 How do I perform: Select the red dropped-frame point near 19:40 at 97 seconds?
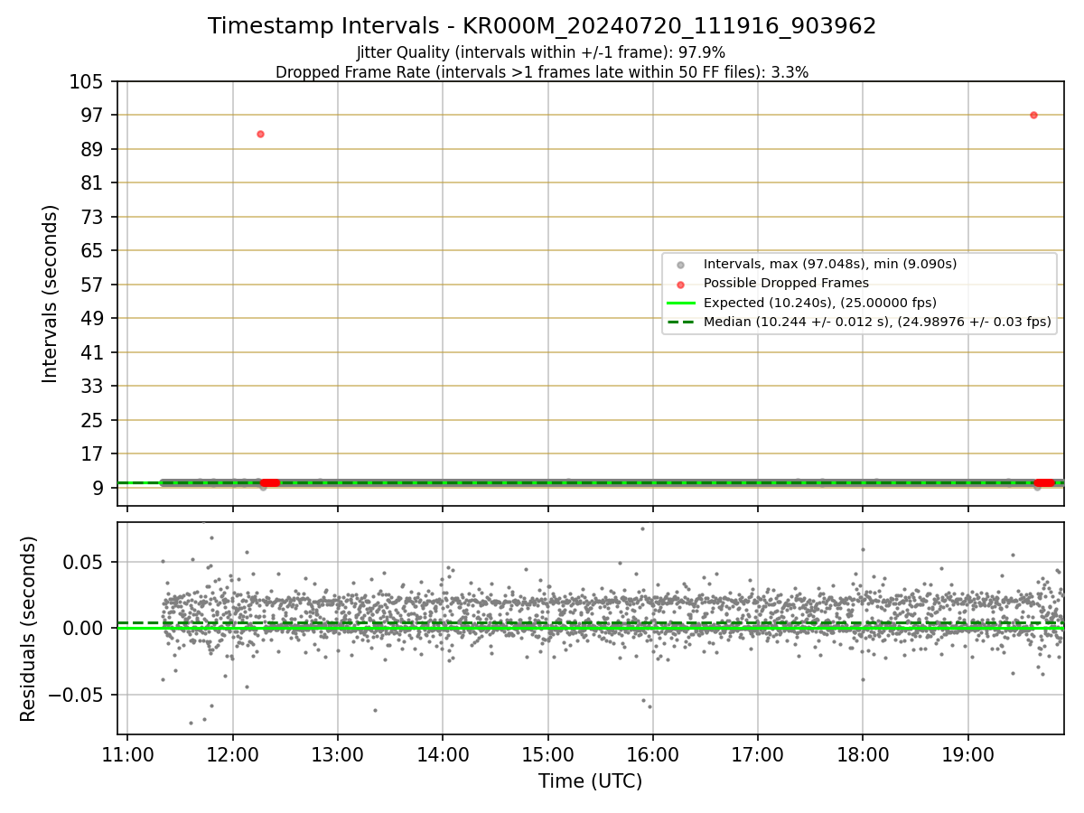pyautogui.click(x=1033, y=115)
